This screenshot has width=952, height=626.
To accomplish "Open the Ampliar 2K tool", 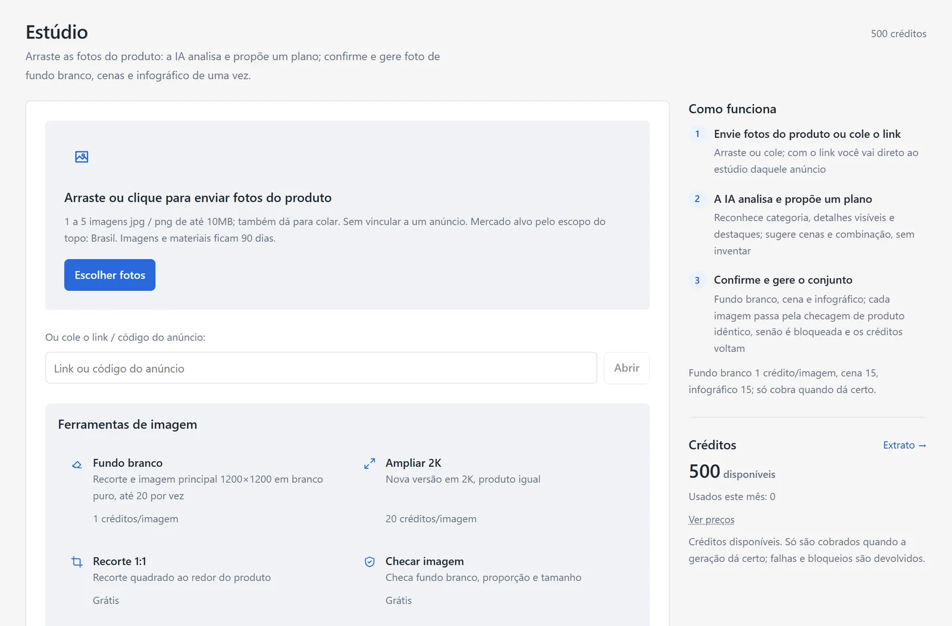I will point(494,490).
